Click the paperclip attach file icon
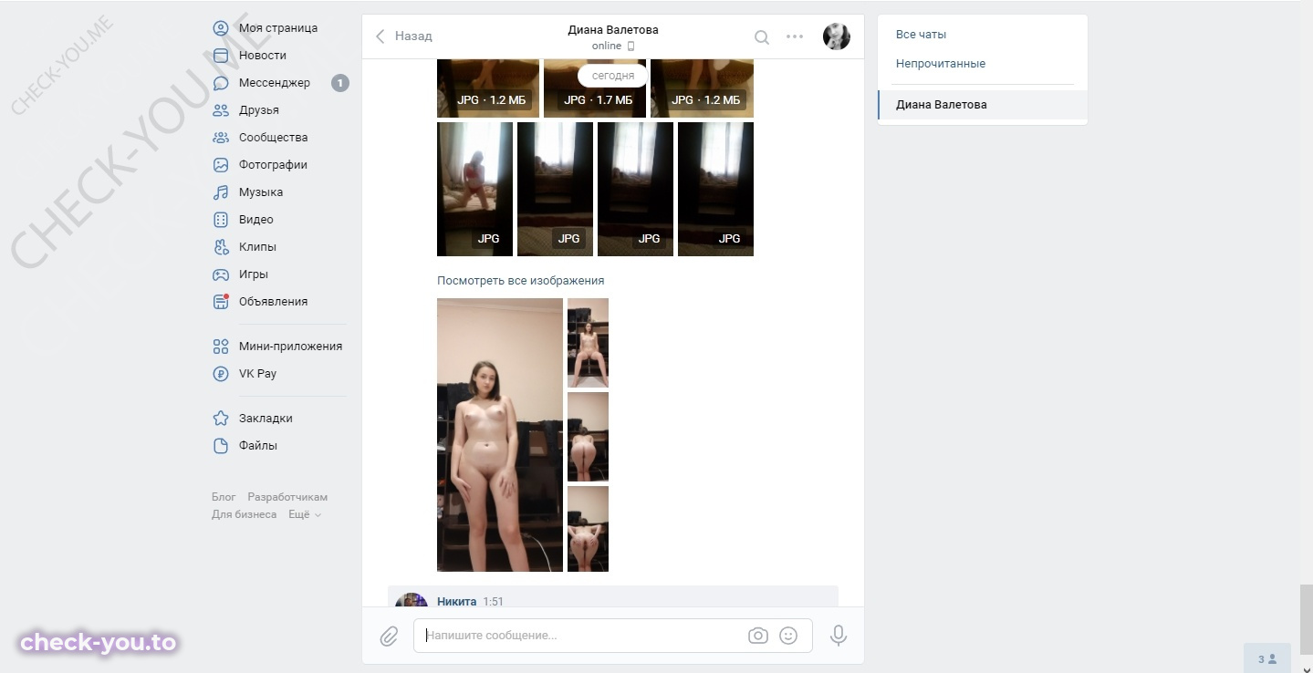Screen dimensions: 1313x673 [x=389, y=636]
